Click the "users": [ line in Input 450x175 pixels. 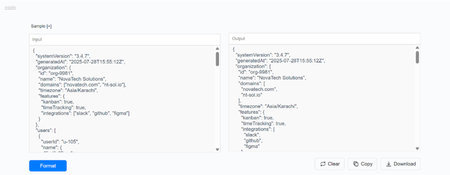pos(45,131)
